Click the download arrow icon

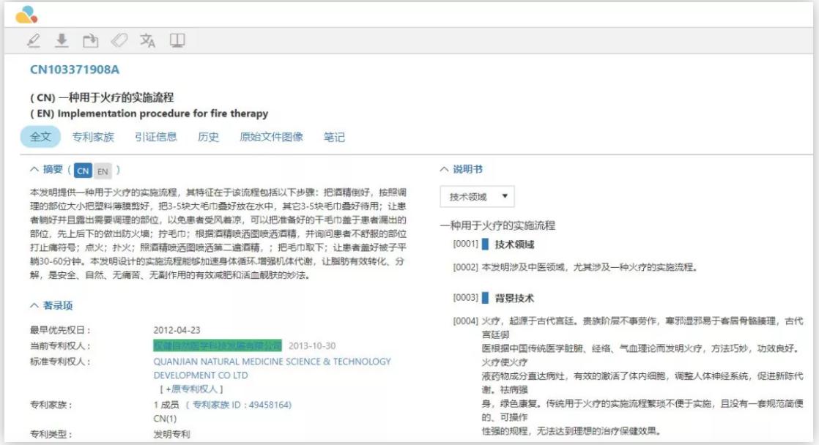tap(62, 41)
